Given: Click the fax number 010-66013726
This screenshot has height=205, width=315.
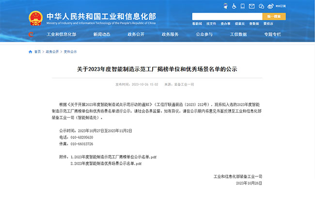Looking at the screenshot, I should coord(82,144).
